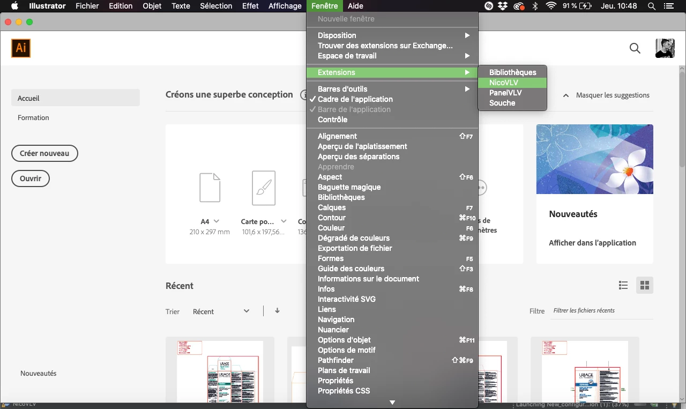This screenshot has width=686, height=409.
Task: Click the Bluetooth status icon
Action: tap(535, 6)
